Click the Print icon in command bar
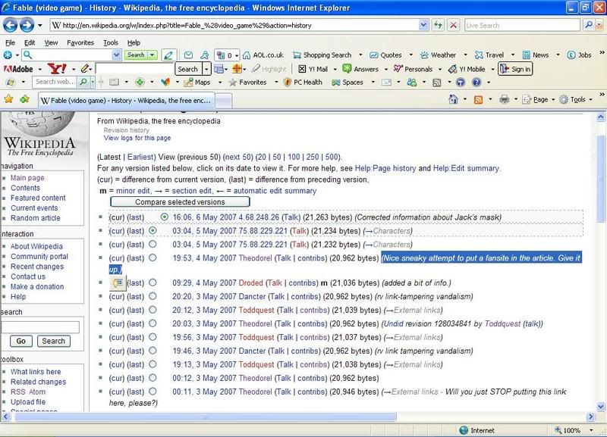607x437 pixels. coord(504,100)
